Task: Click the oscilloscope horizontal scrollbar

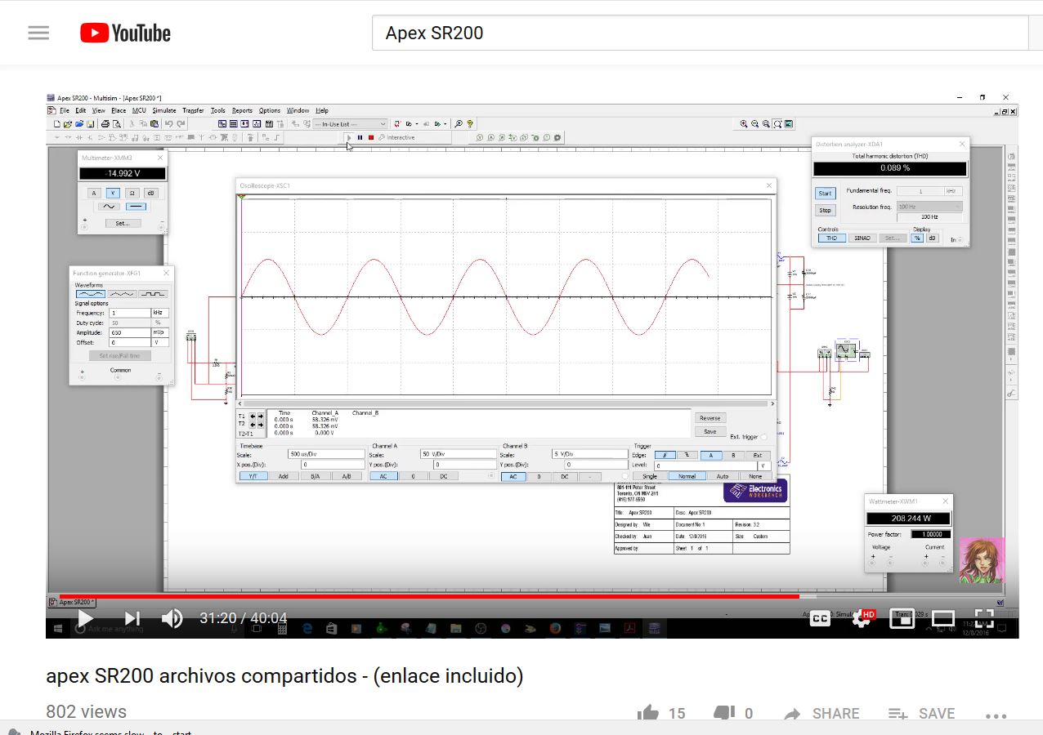Action: click(x=506, y=403)
